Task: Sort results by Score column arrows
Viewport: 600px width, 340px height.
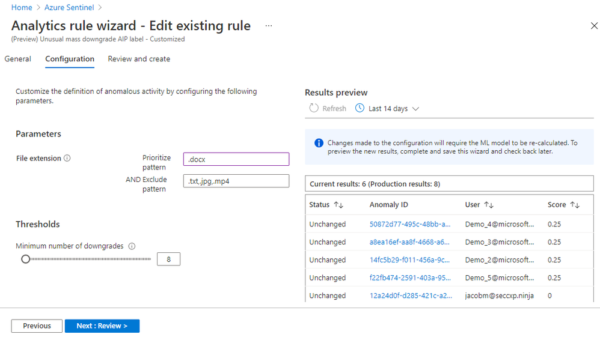Action: point(575,205)
